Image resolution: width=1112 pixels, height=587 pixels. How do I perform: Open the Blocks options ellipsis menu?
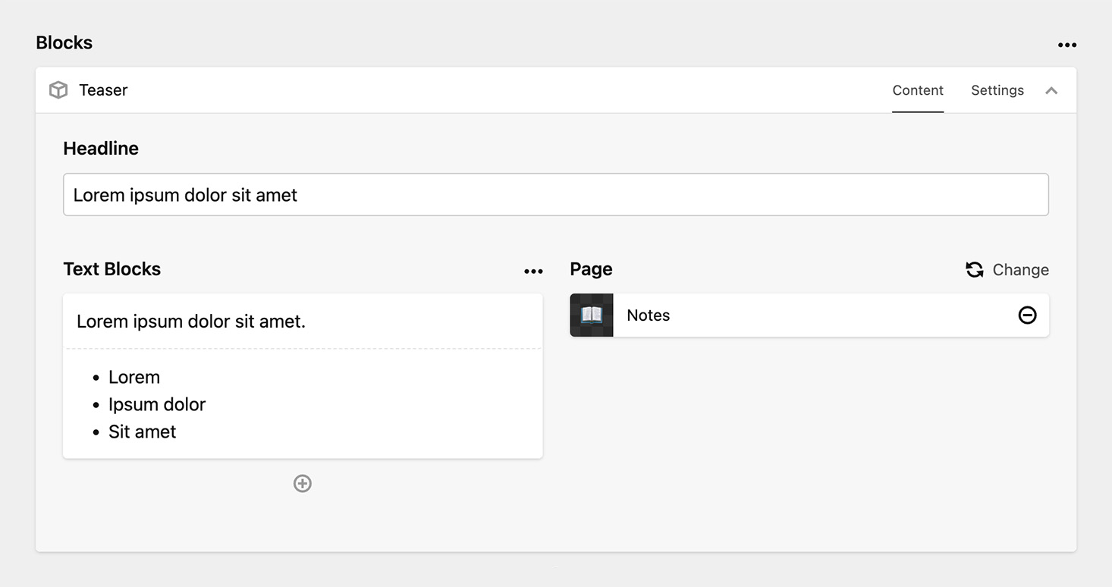point(1067,44)
